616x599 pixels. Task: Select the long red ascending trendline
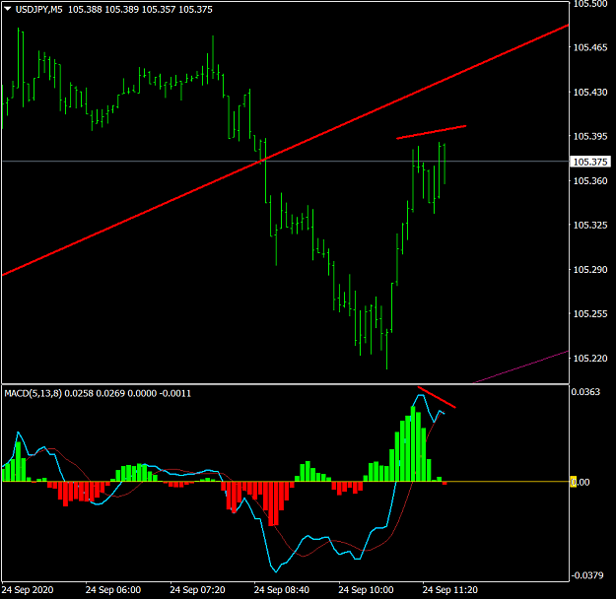click(x=285, y=150)
